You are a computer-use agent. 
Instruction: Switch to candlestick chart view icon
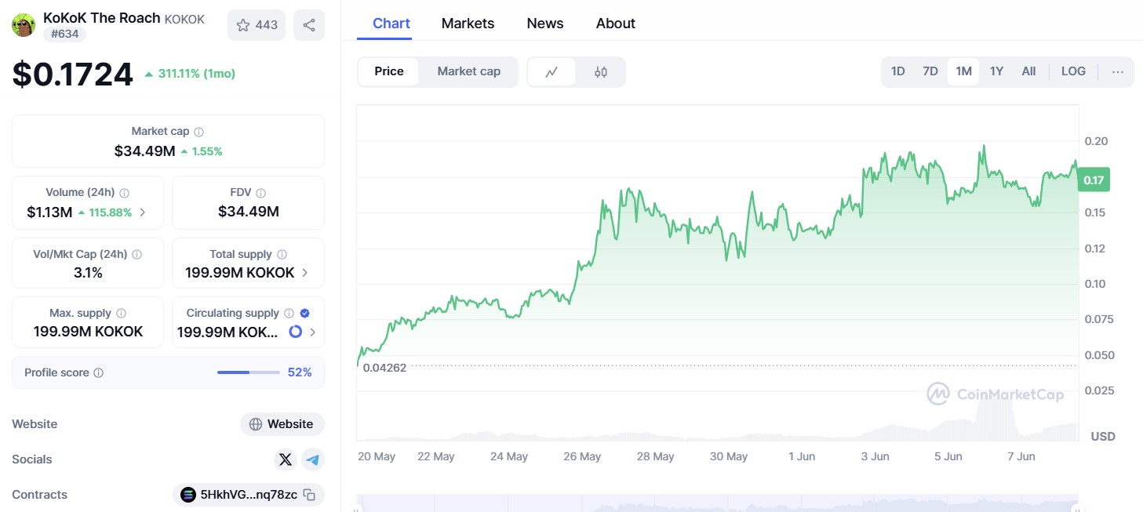click(x=601, y=72)
